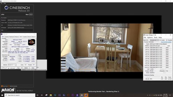Open the Tools menu in Core Temp
This screenshot has height=97, width=173.
coord(156,37)
